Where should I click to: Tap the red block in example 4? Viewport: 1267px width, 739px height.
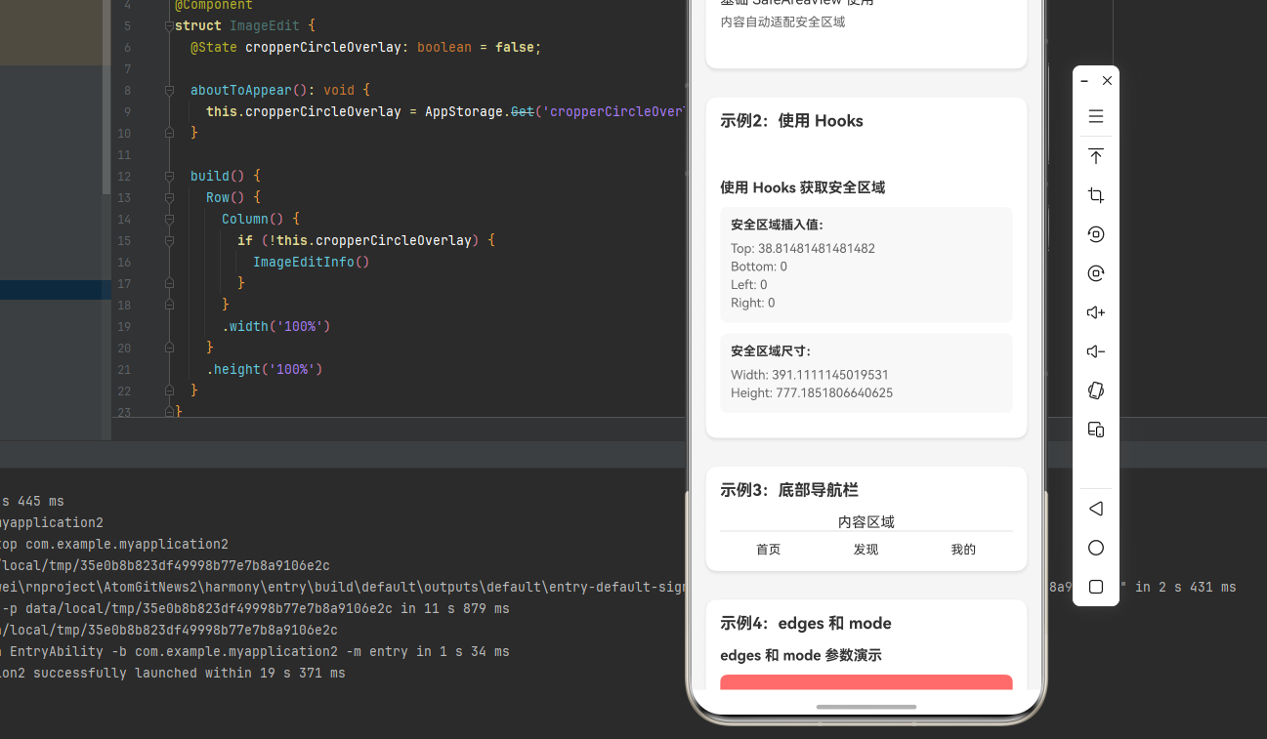(866, 681)
